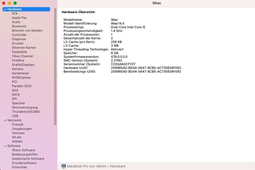
Task: Click the Aktiviert Hyper-Threading value
Action: pos(117,49)
